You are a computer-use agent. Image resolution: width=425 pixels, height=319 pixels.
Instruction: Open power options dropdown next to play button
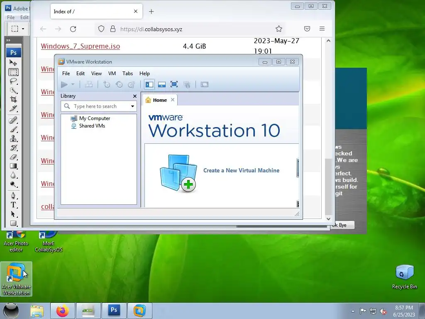click(73, 85)
